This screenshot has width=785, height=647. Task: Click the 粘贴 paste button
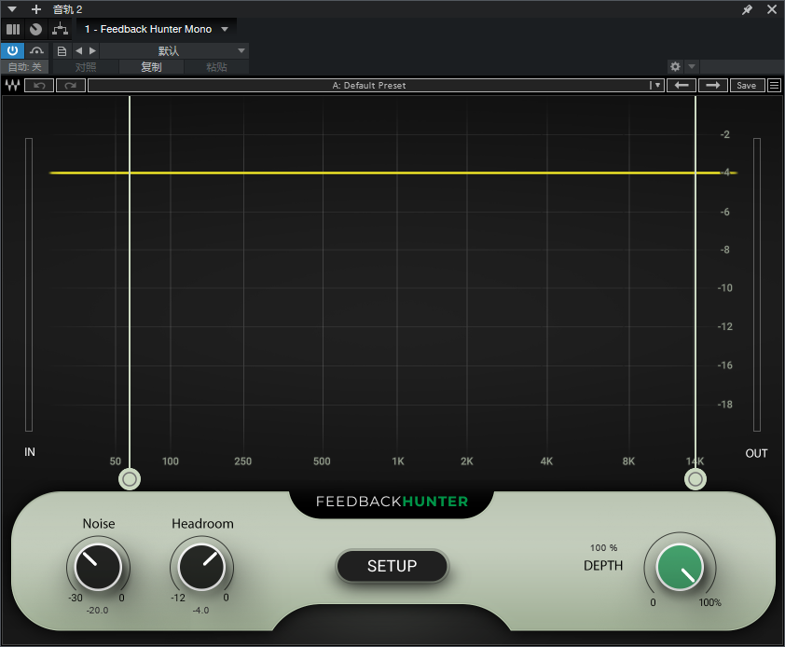(217, 66)
